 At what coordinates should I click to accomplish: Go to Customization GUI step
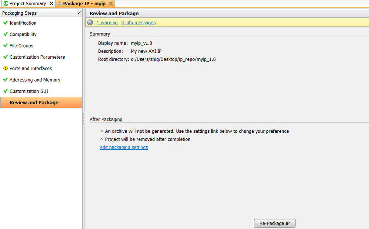(29, 91)
